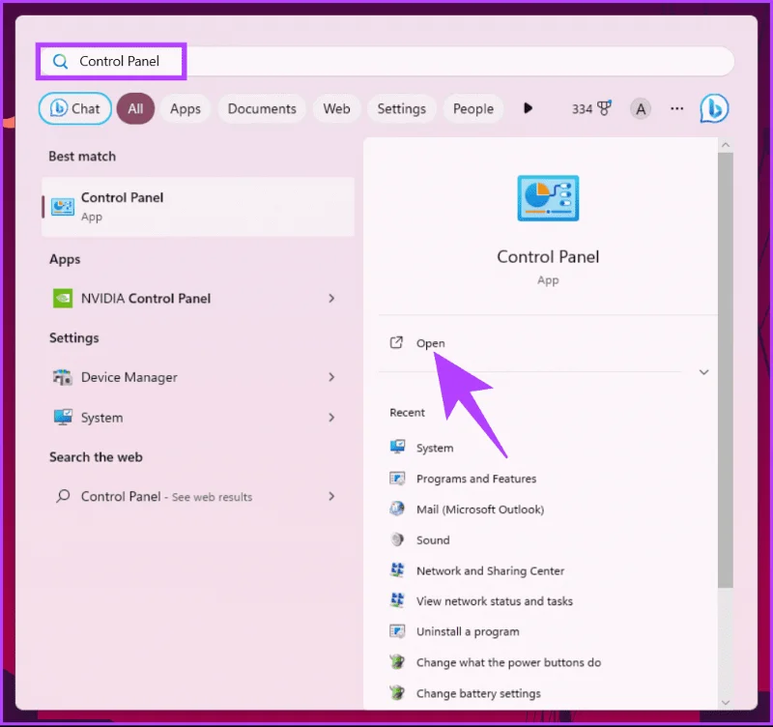This screenshot has height=727, width=773.
Task: Click the Device Manager icon
Action: coord(63,377)
